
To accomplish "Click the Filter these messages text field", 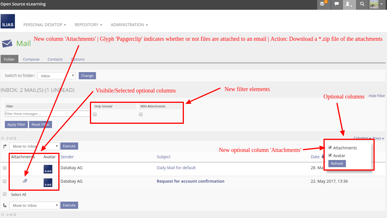I will tap(47, 114).
